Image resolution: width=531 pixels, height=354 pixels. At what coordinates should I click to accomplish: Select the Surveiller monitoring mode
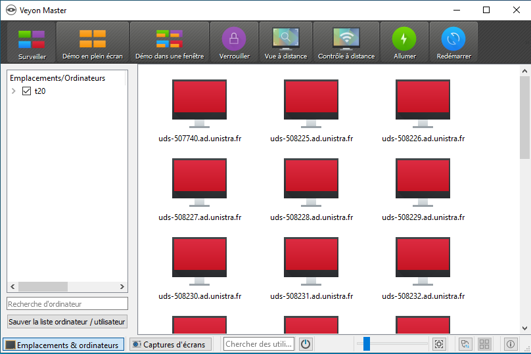point(32,43)
